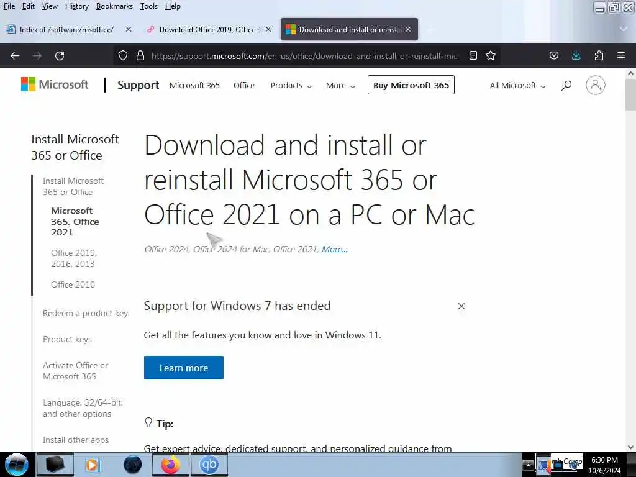
Task: Open the media player taskbar icon
Action: [x=92, y=465]
